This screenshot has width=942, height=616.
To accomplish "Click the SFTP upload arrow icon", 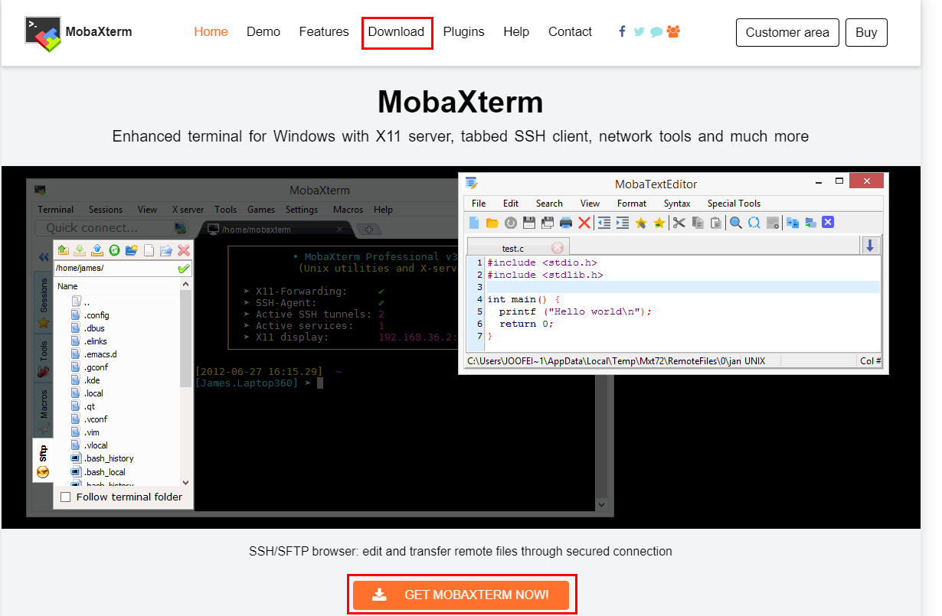I will 97,249.
